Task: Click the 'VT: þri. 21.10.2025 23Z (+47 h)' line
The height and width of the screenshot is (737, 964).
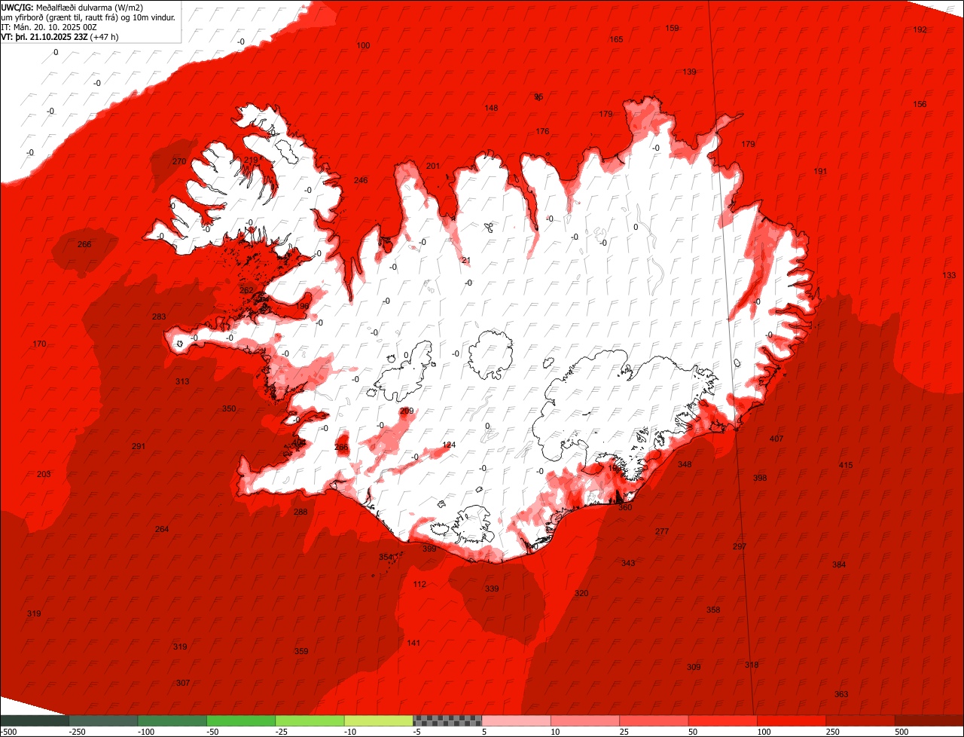Action: [59, 37]
